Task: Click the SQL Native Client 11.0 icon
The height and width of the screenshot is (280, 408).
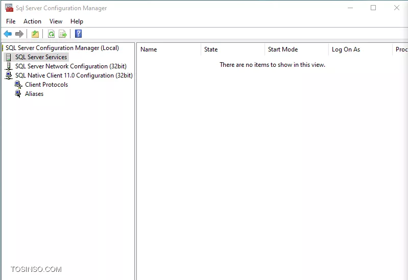Action: (x=9, y=75)
